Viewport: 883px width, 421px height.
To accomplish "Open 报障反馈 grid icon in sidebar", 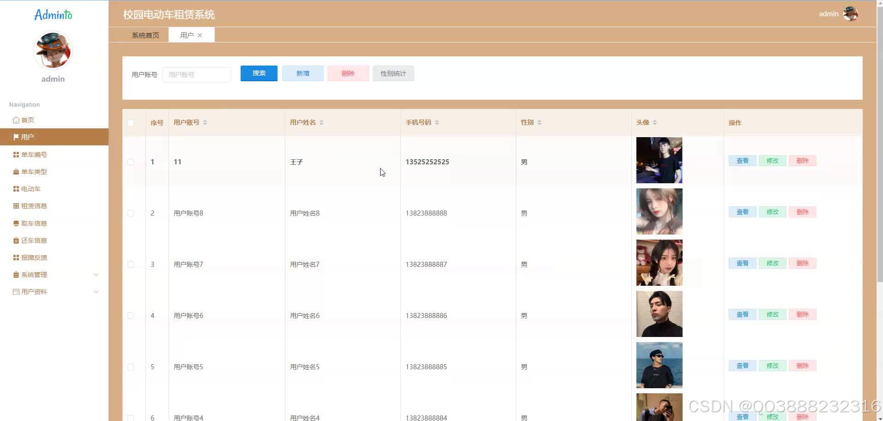I will coord(16,258).
